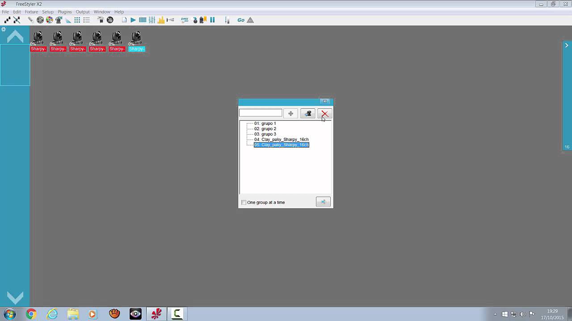Select the cyan-highlighted Sharpy fixture
572x321 pixels.
click(136, 41)
